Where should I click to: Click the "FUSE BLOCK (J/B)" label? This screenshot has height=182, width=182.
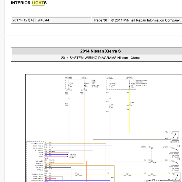pyautogui.click(x=96, y=84)
